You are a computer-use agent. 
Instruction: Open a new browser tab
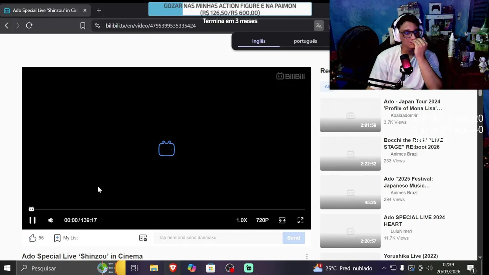99,10
